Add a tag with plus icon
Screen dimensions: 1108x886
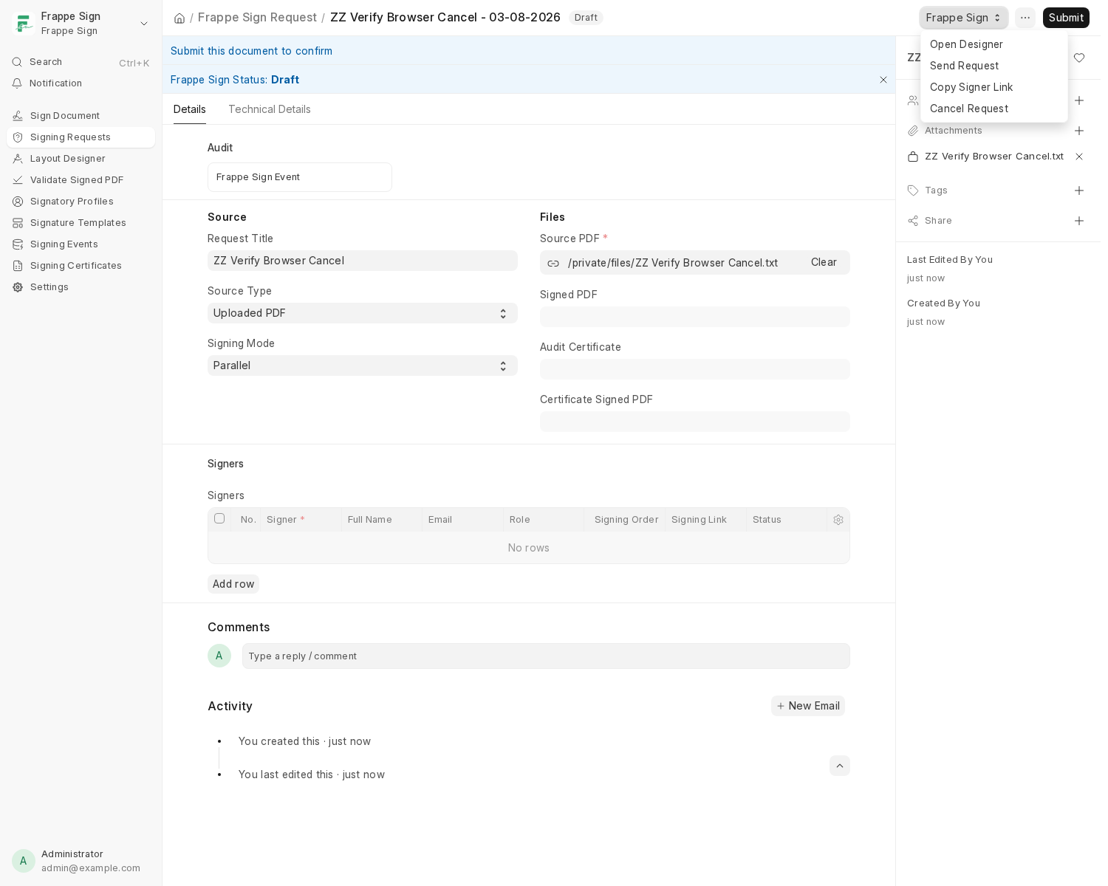tap(1079, 190)
